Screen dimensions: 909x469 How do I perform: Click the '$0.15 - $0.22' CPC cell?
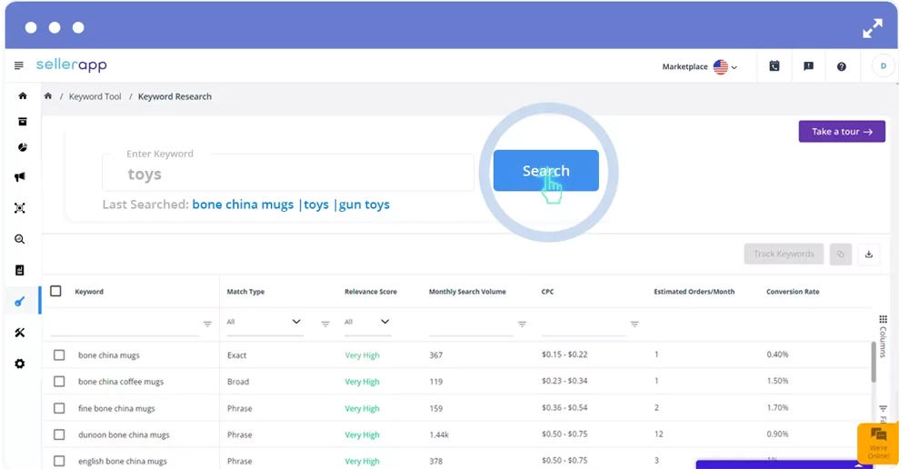(x=564, y=354)
